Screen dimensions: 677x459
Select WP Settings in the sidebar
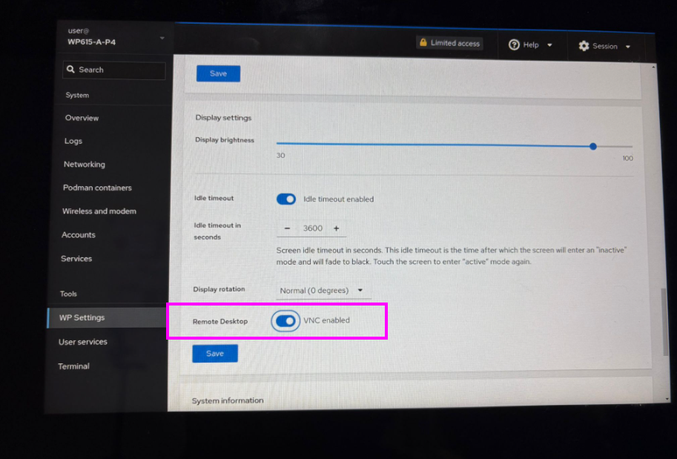point(107,317)
